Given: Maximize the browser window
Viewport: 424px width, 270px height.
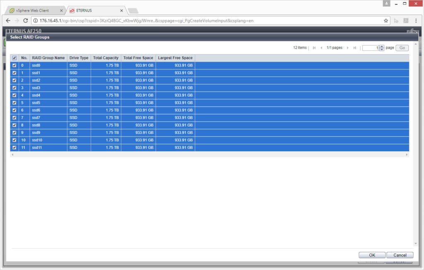Looking at the screenshot, I should (405, 3).
